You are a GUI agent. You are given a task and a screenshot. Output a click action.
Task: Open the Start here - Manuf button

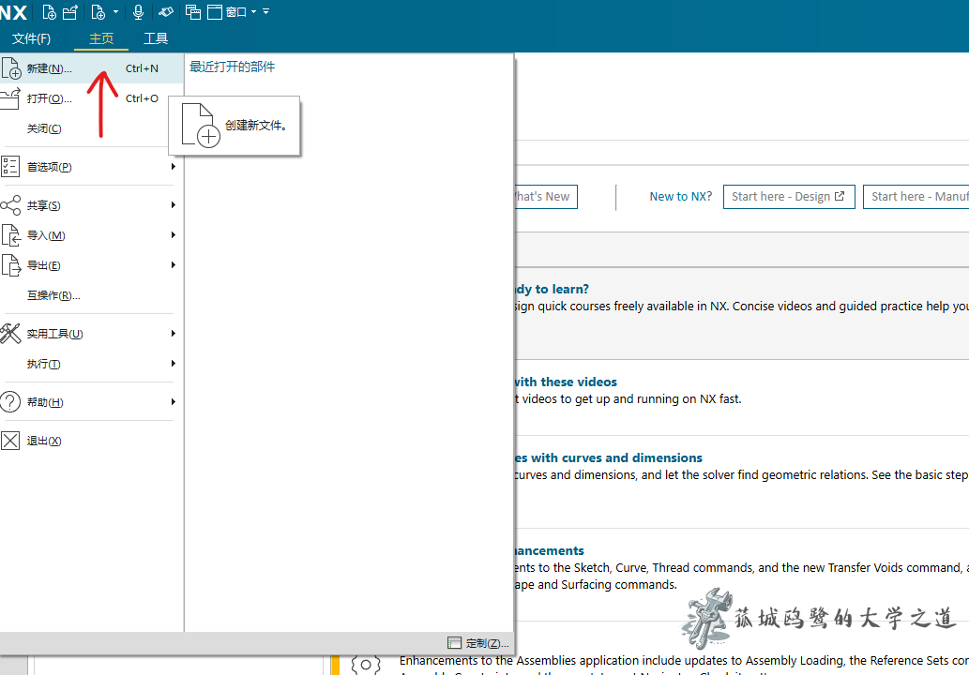[x=916, y=197]
